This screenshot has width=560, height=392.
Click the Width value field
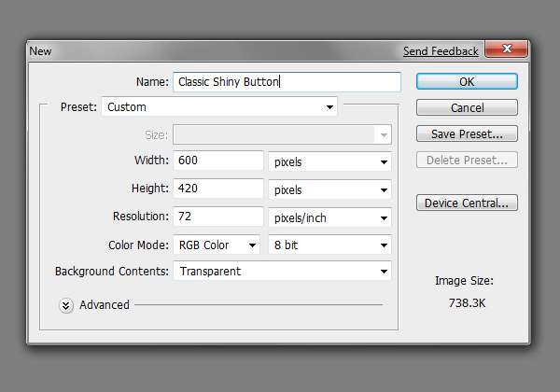click(218, 161)
